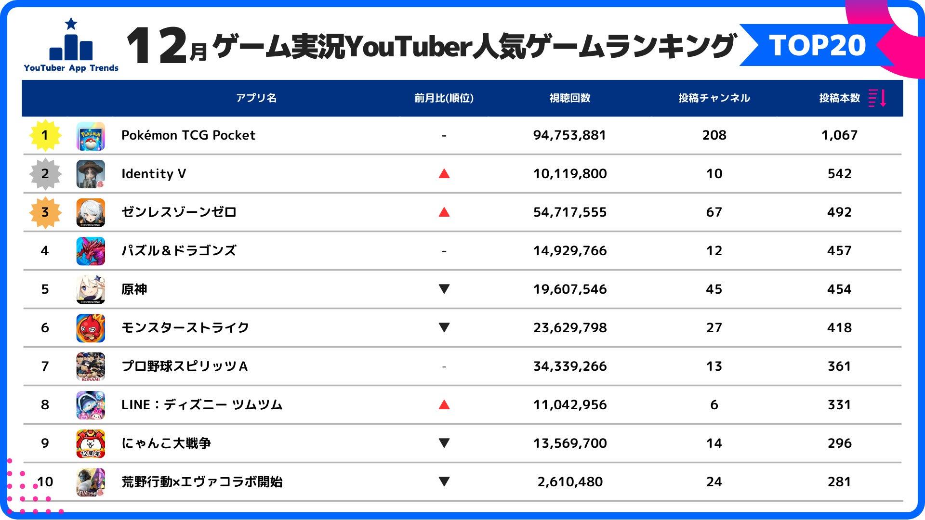
Task: Click the gold rank 1 badge
Action: click(x=45, y=135)
